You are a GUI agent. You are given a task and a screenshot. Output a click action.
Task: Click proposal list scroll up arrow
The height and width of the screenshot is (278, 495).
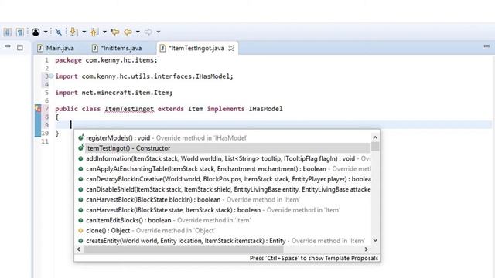[375, 137]
